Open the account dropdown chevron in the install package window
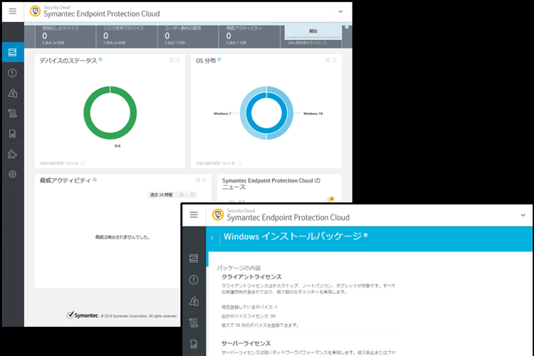Image resolution: width=534 pixels, height=356 pixels. pyautogui.click(x=523, y=215)
